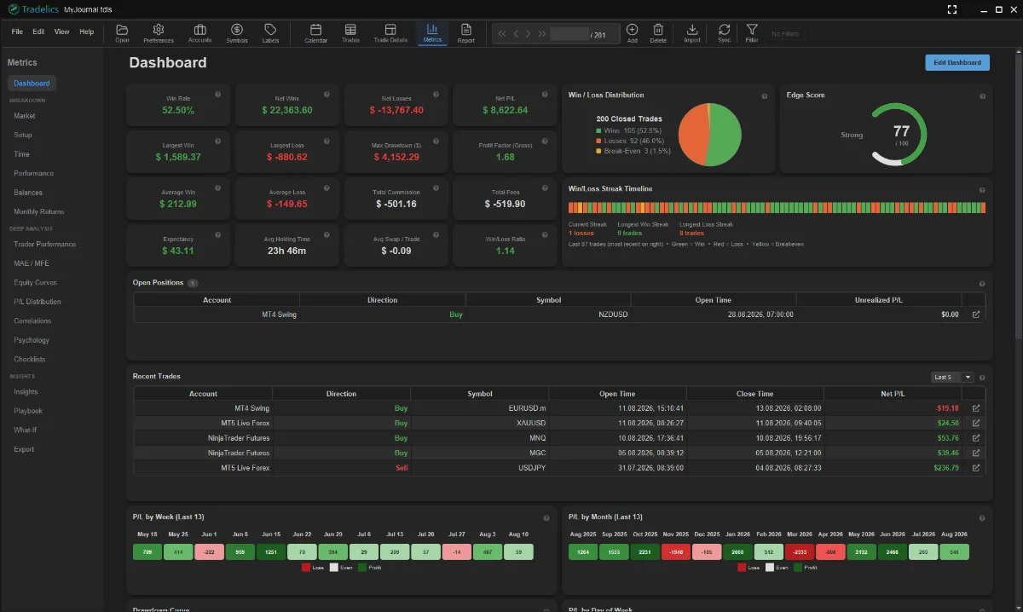Select Market in the sidebar breakdown

[25, 116]
